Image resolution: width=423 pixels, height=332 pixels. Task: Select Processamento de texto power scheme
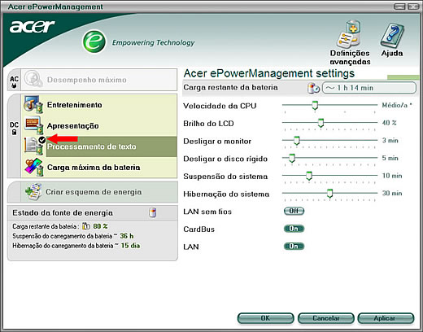click(99, 146)
